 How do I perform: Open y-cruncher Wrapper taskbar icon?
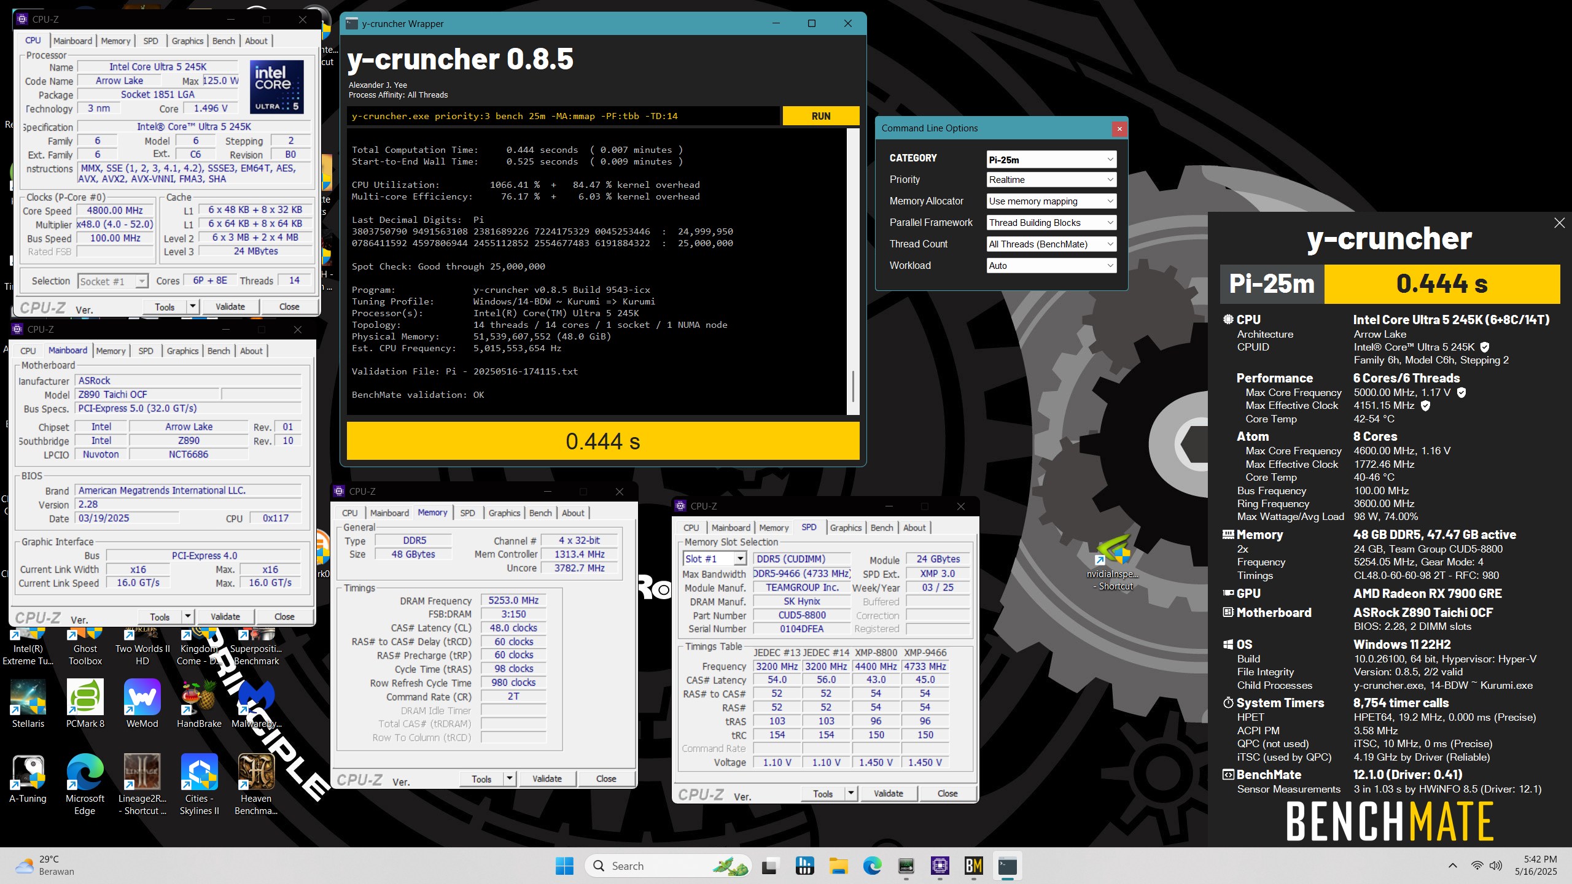tap(1007, 866)
